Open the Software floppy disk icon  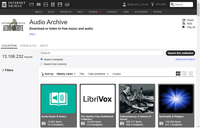[x=60, y=5]
